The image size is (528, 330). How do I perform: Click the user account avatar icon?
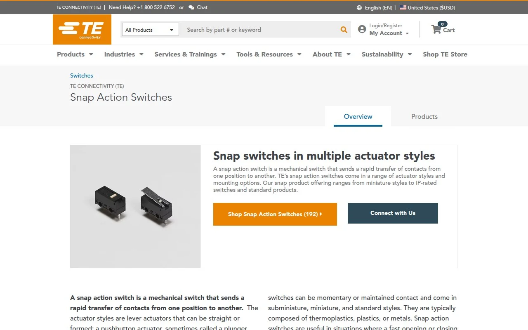(x=362, y=29)
